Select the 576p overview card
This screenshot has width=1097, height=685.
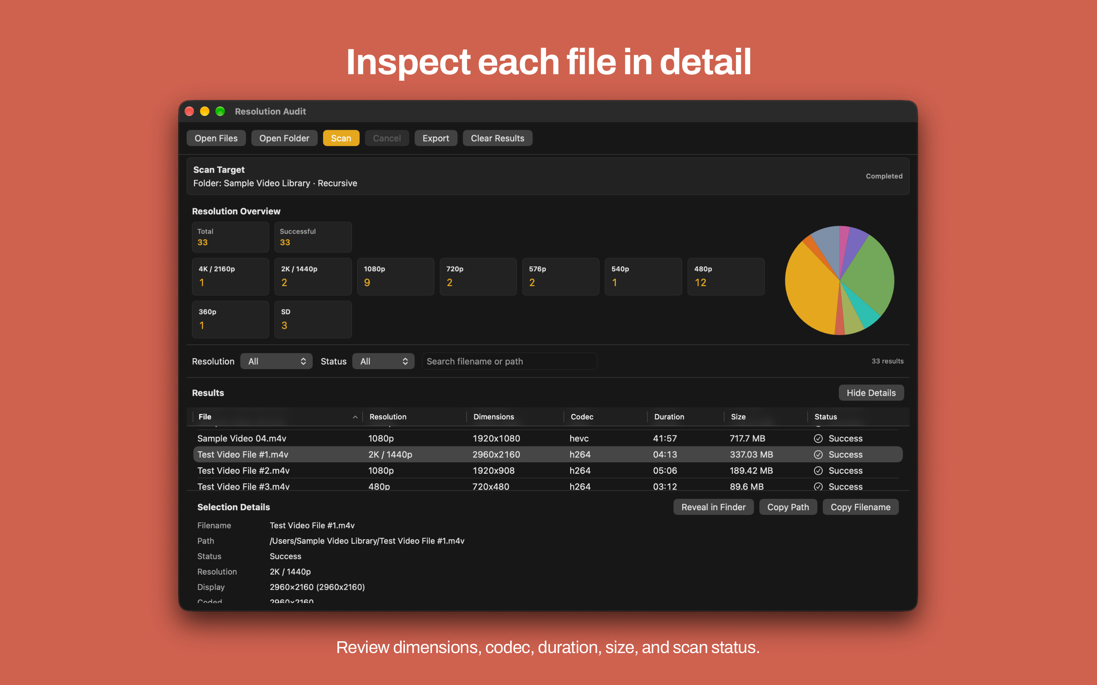[560, 277]
